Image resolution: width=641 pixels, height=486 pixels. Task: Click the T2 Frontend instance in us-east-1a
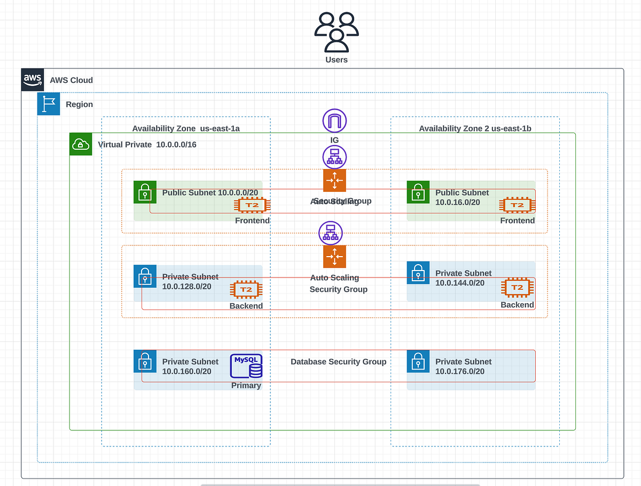251,204
